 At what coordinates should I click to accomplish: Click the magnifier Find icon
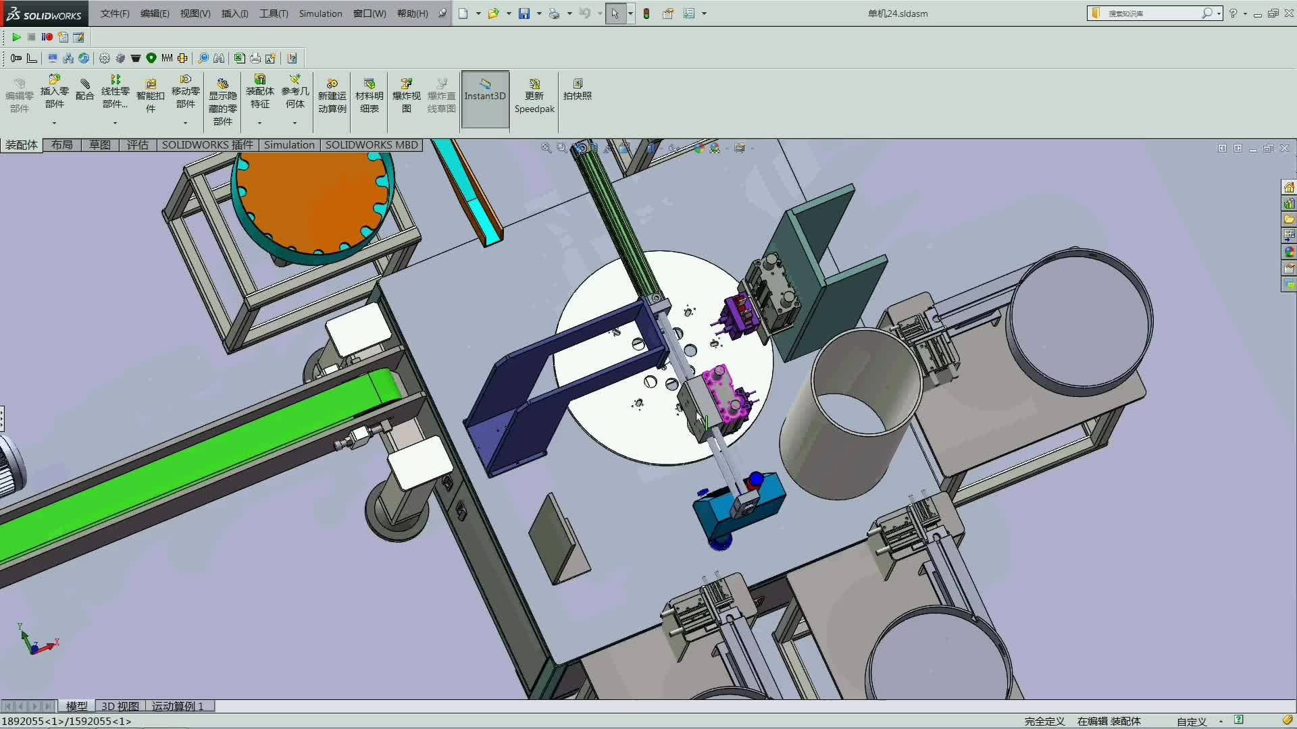pyautogui.click(x=203, y=58)
